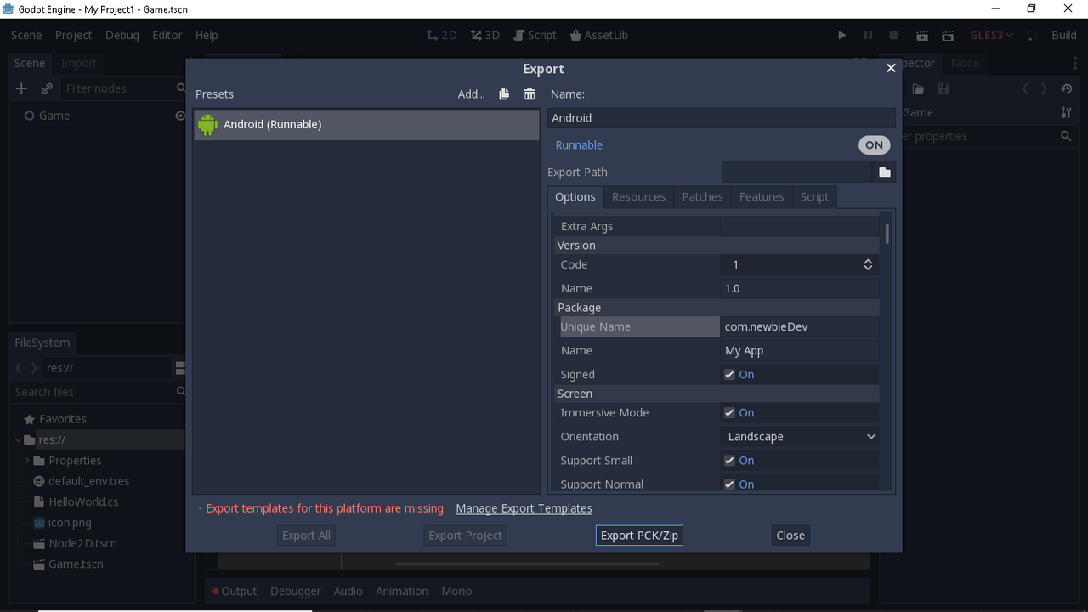Open Inspector history icon
Viewport: 1088px width, 612px height.
[x=1067, y=88]
